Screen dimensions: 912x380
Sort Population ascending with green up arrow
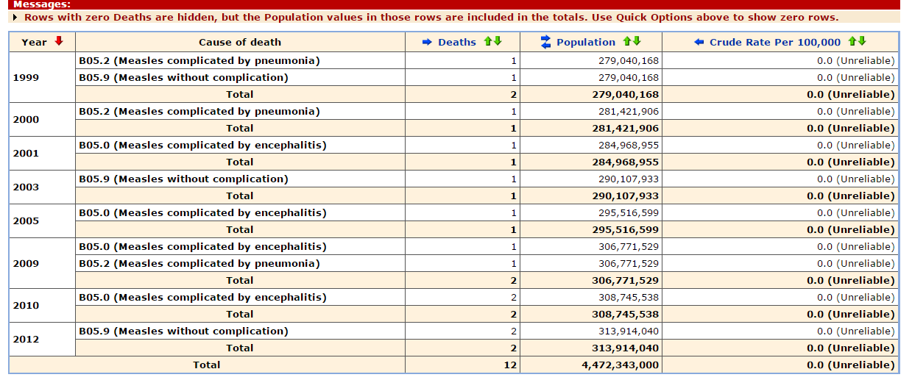[x=628, y=42]
